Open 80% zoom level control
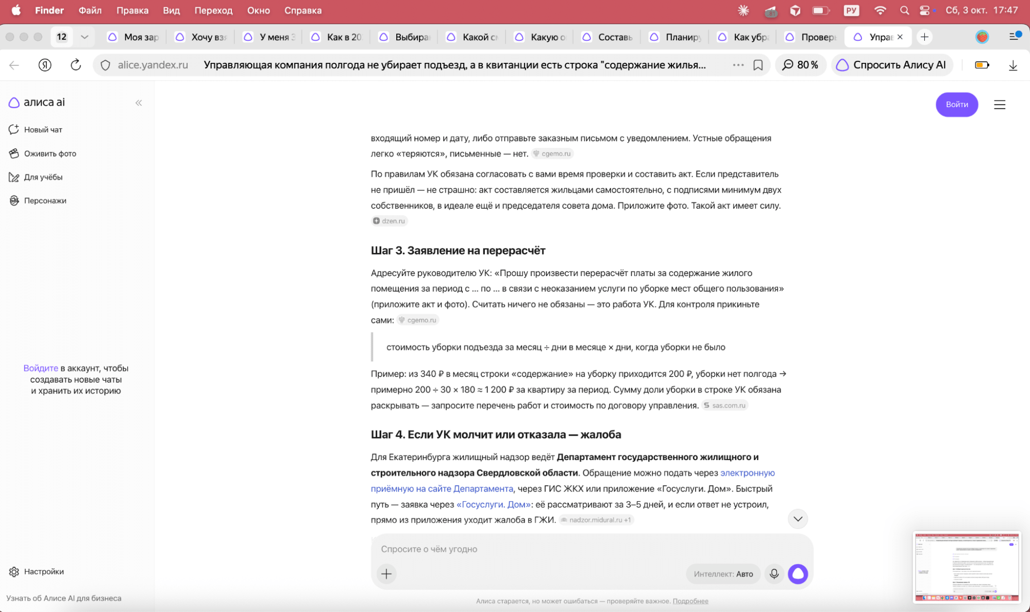The height and width of the screenshot is (612, 1030). coord(800,65)
